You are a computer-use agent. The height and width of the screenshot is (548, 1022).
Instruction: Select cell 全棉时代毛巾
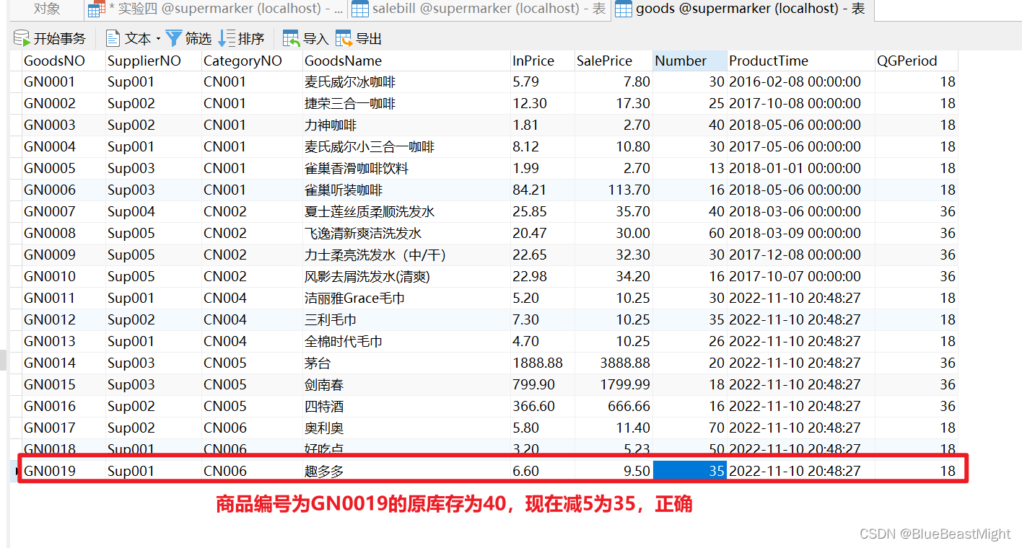click(x=406, y=341)
